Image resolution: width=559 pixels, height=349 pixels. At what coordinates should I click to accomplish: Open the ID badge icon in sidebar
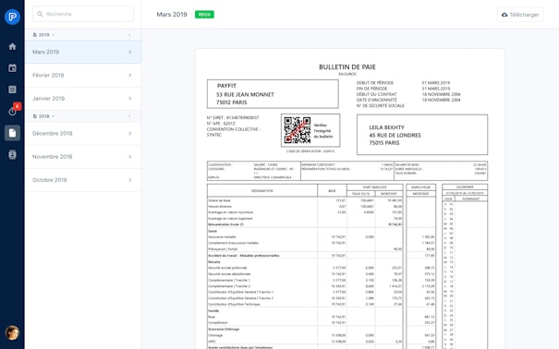click(12, 154)
